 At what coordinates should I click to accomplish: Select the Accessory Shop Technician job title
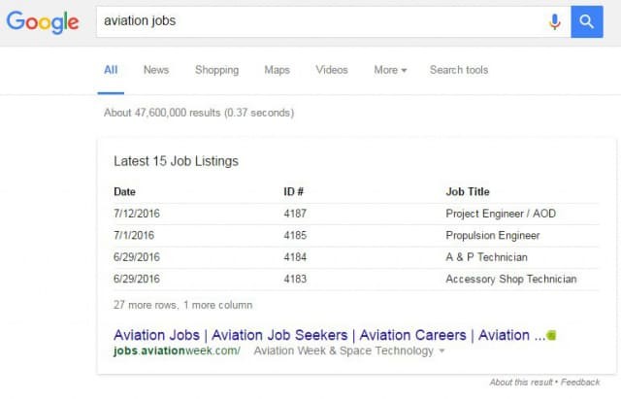(510, 279)
